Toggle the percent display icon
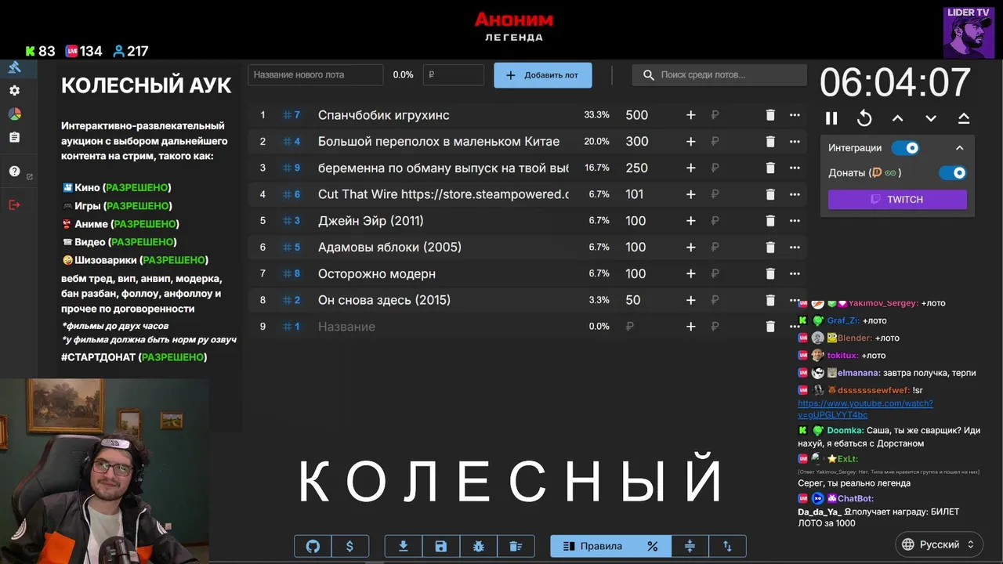This screenshot has height=564, width=1003. click(652, 546)
